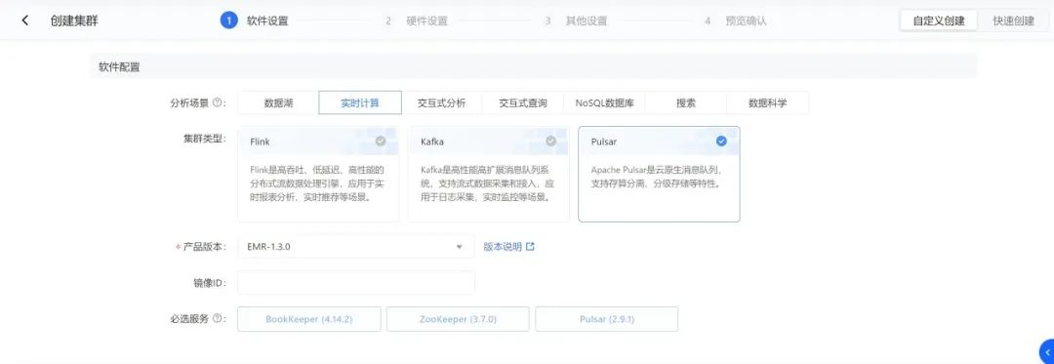
Task: Click the external link icon beside 版本说明
Action: 530,247
